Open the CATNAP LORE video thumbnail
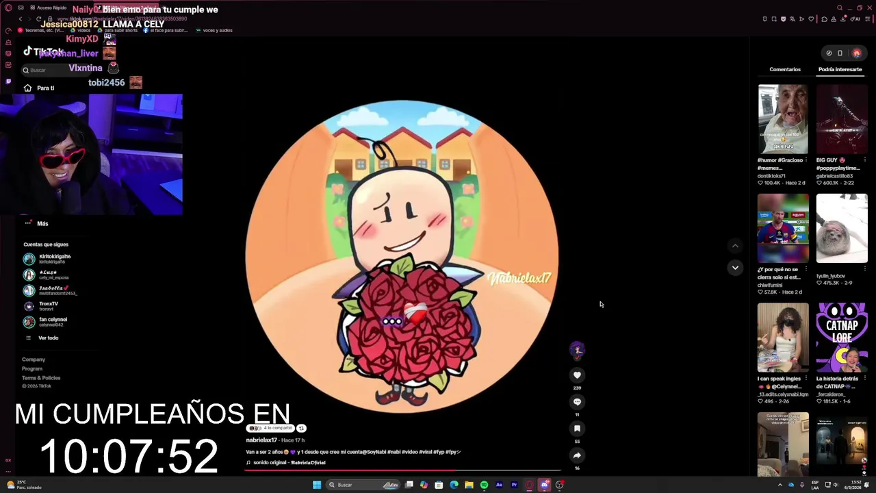The width and height of the screenshot is (876, 493). click(842, 338)
